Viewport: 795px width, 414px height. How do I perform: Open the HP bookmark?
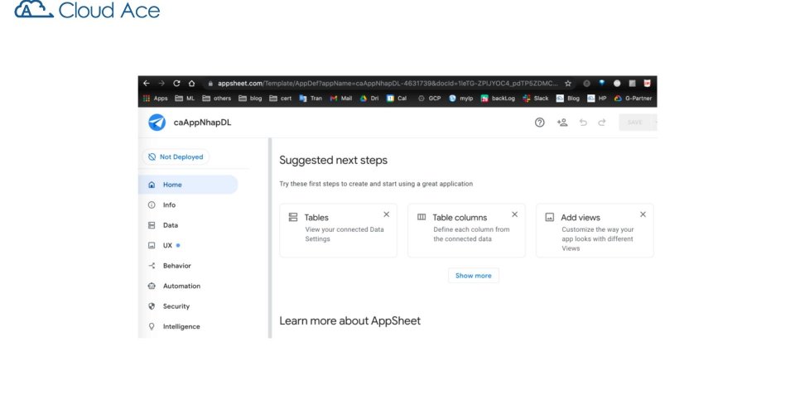coord(597,99)
